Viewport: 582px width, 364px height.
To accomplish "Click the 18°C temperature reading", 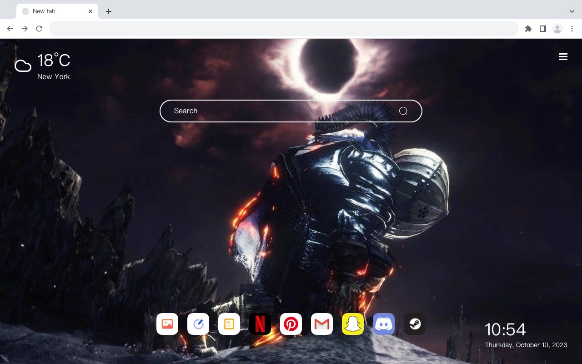I will (x=54, y=61).
